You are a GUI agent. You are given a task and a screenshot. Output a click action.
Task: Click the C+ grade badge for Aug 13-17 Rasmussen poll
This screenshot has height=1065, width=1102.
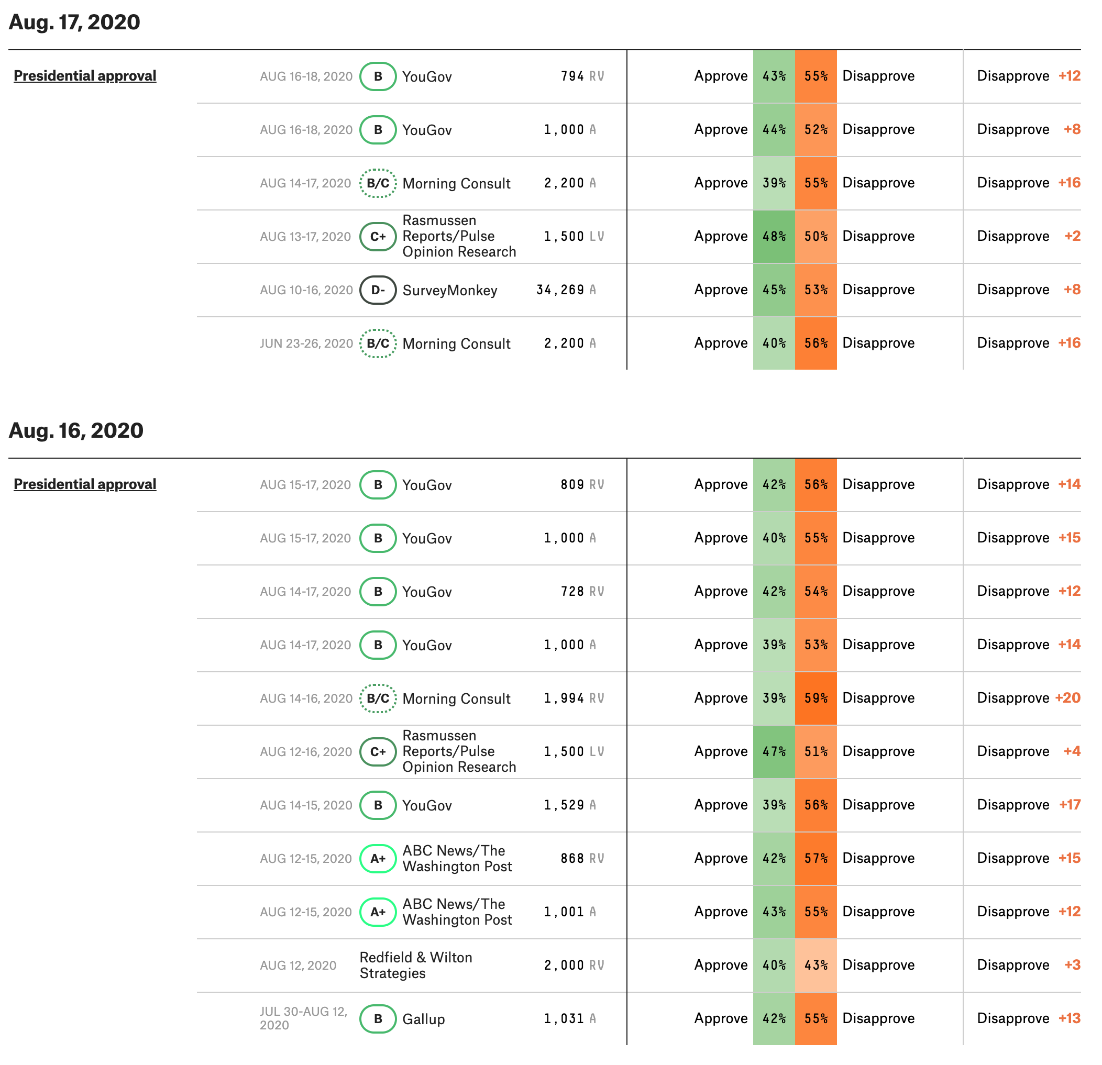point(378,237)
